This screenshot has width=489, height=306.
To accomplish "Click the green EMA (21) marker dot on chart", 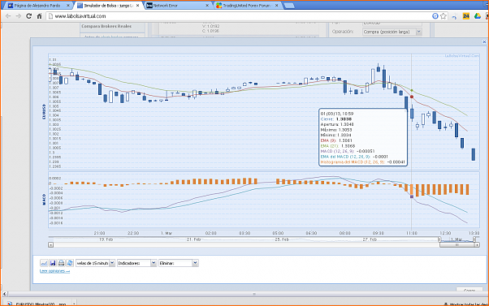I will (412, 90).
